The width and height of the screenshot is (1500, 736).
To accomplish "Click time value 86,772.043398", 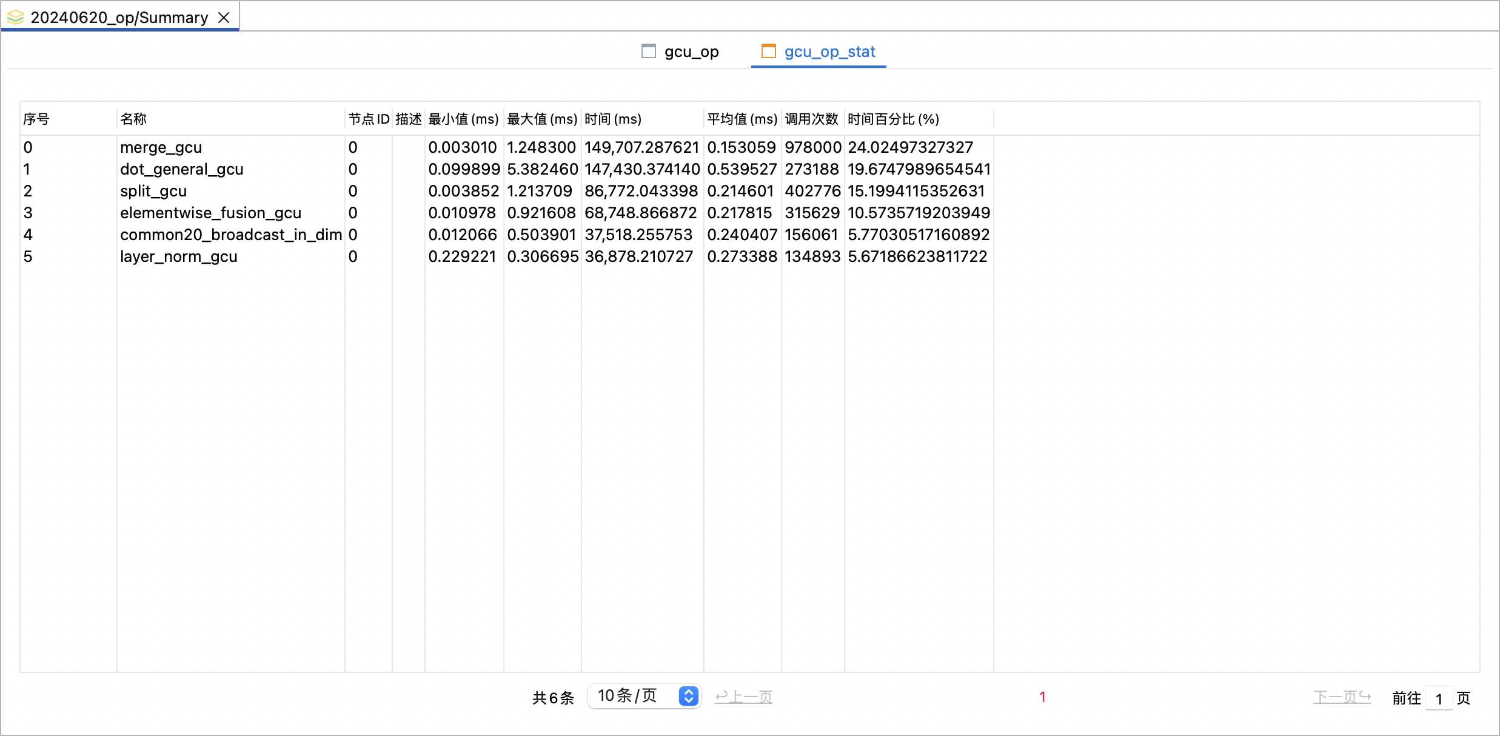I will coord(641,191).
